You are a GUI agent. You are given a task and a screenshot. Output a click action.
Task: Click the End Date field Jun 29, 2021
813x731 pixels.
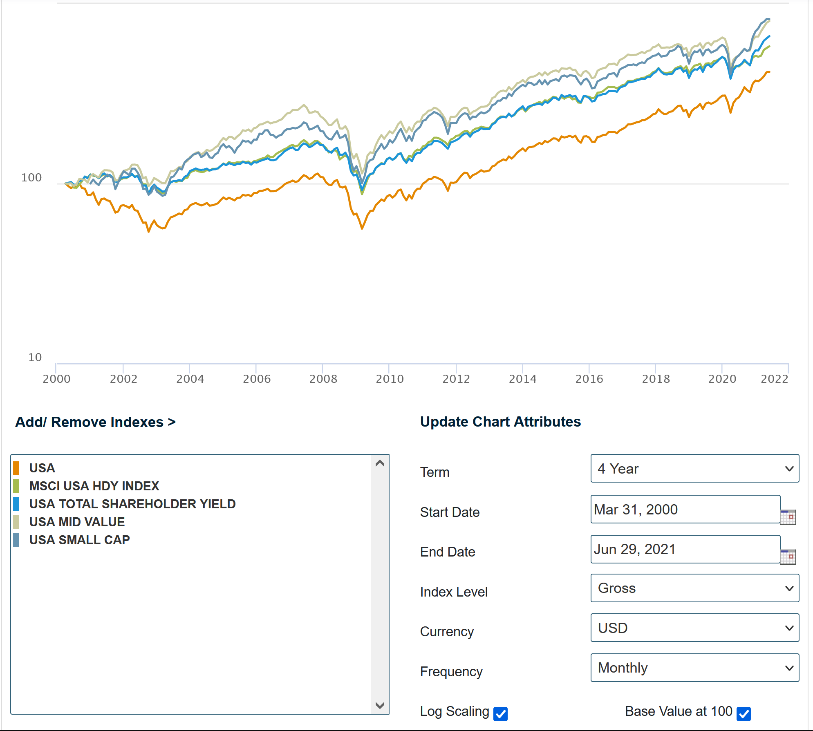tap(685, 549)
